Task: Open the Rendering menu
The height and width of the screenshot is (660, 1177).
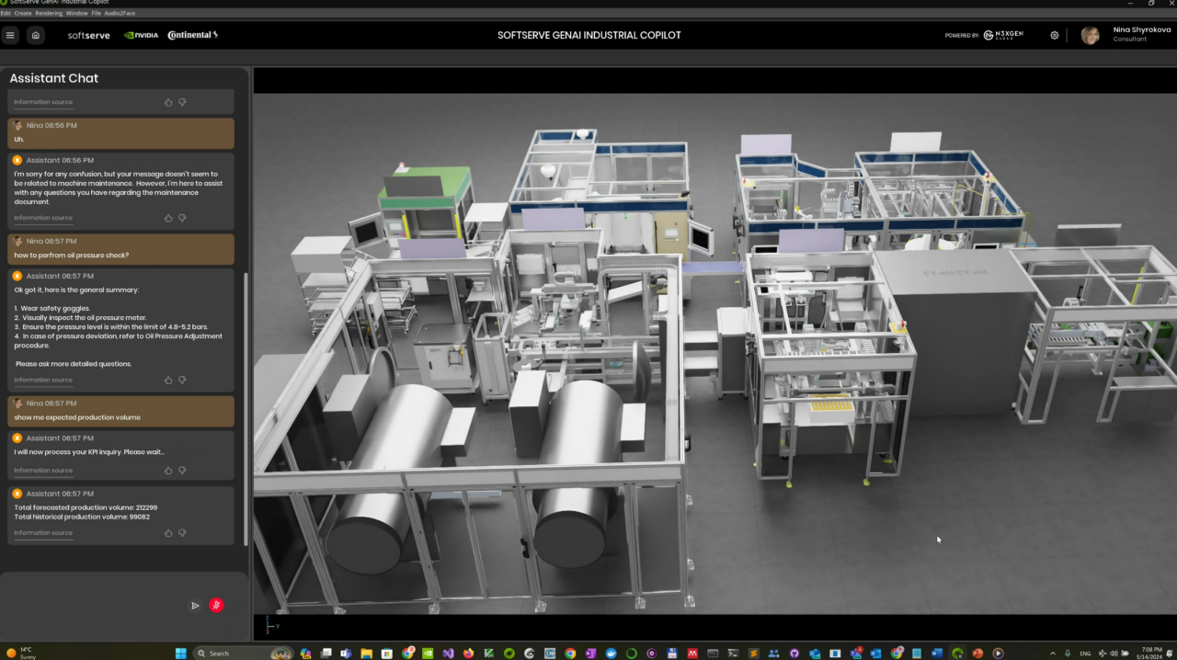Action: pos(49,14)
